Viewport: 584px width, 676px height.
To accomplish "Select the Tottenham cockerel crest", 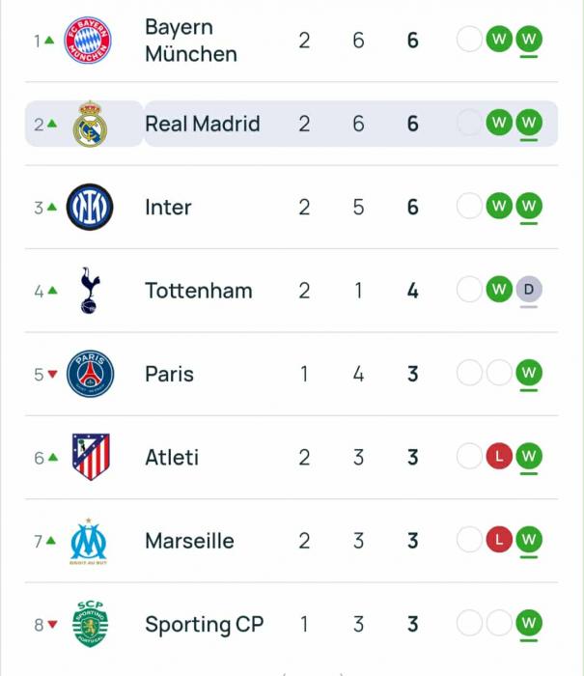I will click(90, 291).
